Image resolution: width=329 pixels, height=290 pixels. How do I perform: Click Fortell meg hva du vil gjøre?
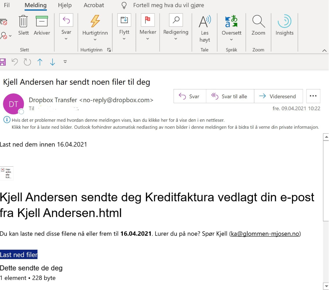169,5
